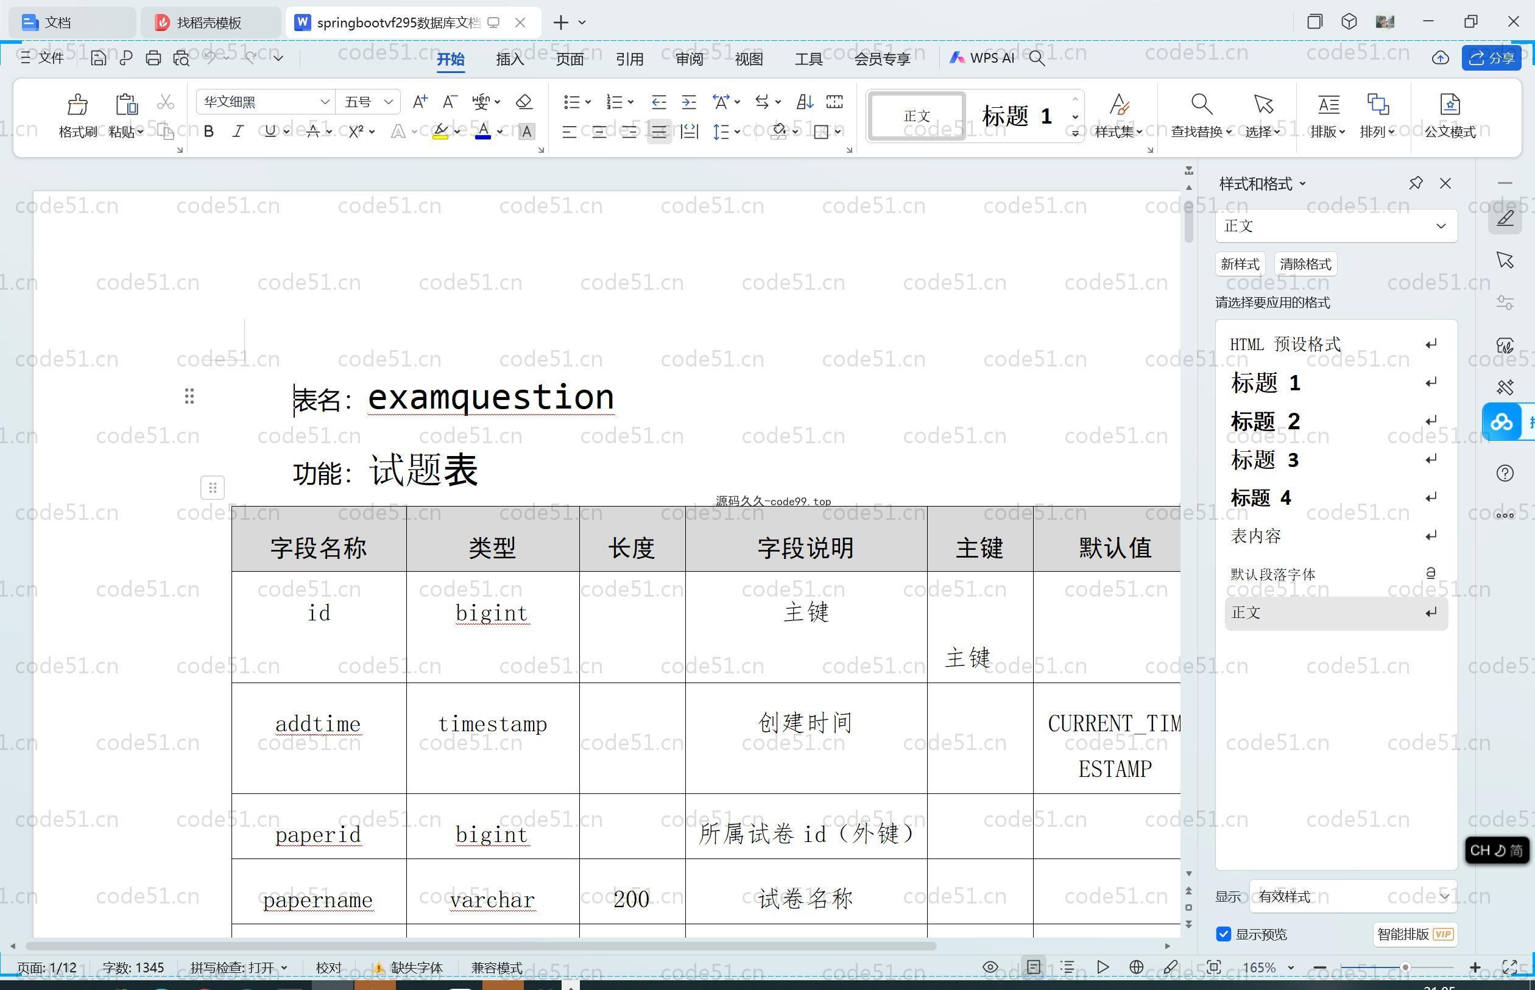Open the Page (页面) ribbon tab
1535x990 pixels.
pos(570,59)
